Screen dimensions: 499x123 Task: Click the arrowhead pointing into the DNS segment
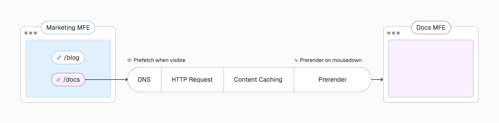pyautogui.click(x=126, y=80)
